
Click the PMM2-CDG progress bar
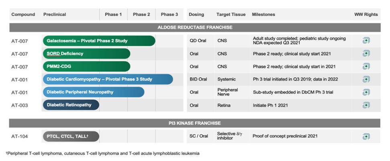pyautogui.click(x=86, y=66)
